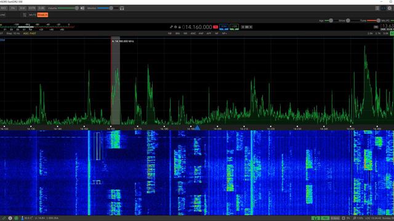Enable the ANC noise canceller
Image resolution: width=394 pixels, height=221 pixels.
pyautogui.click(x=193, y=33)
